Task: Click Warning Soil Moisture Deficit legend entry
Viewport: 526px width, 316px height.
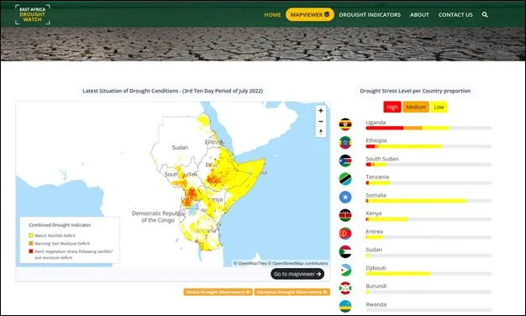Action: pos(59,244)
